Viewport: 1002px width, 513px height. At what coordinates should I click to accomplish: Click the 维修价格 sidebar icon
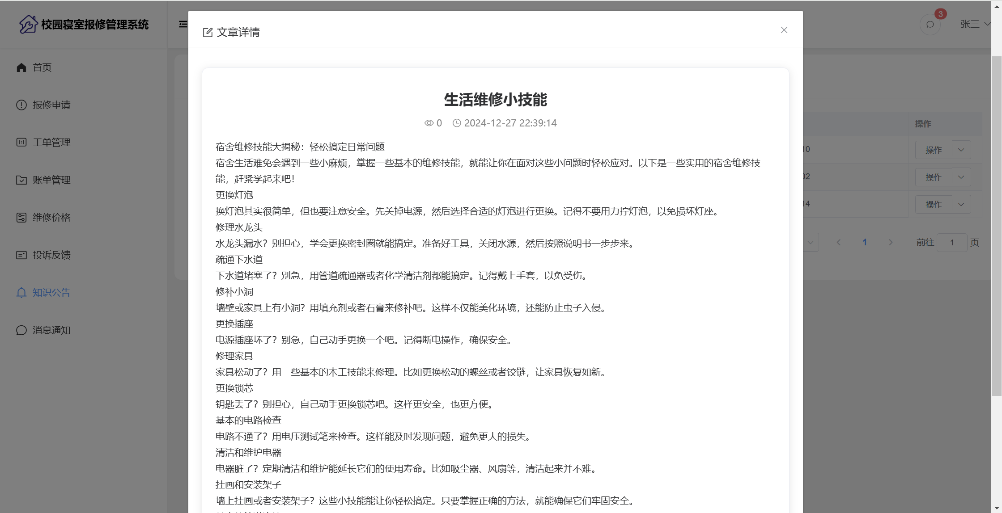click(x=21, y=218)
